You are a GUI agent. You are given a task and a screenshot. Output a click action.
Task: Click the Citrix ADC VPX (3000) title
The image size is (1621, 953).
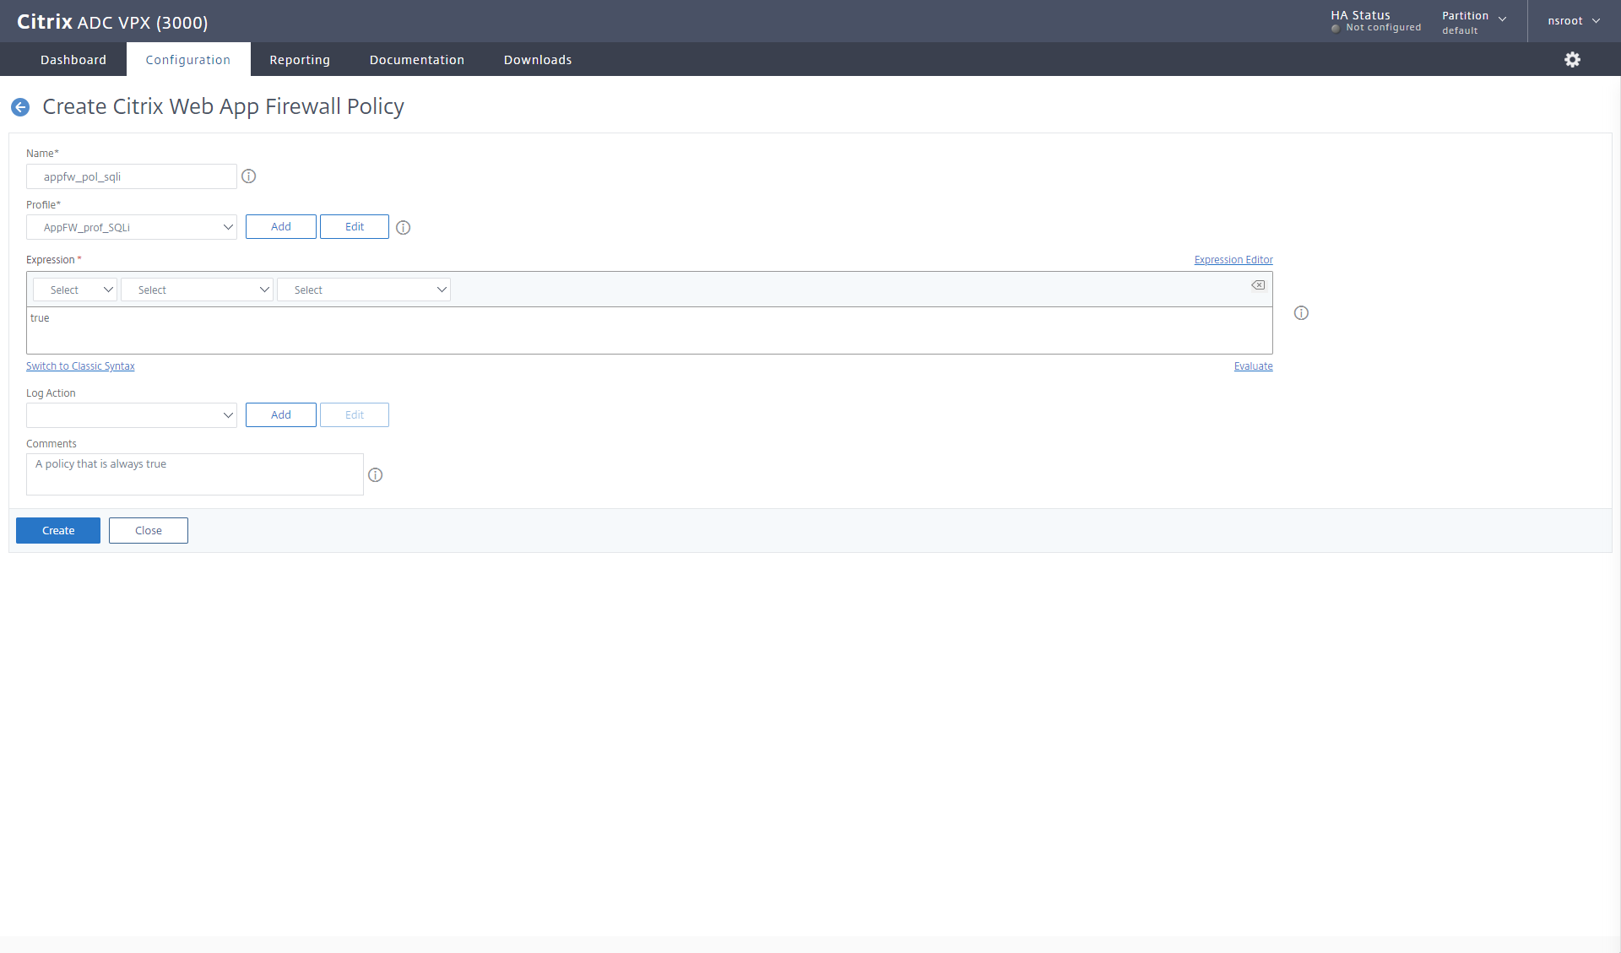(112, 22)
